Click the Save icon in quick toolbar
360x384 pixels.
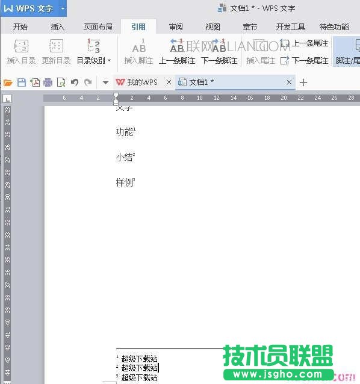pyautogui.click(x=22, y=82)
